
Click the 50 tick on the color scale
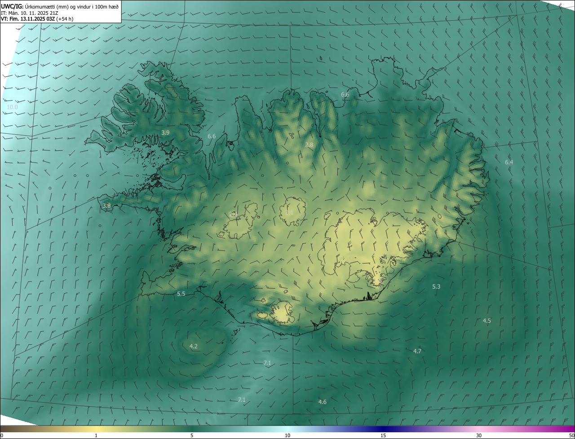(571, 435)
